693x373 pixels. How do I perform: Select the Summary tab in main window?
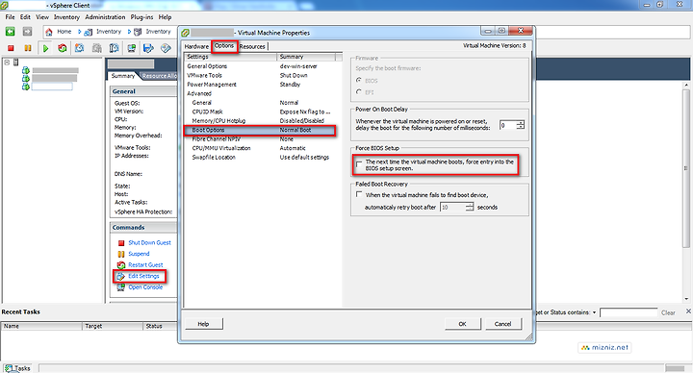pyautogui.click(x=123, y=76)
